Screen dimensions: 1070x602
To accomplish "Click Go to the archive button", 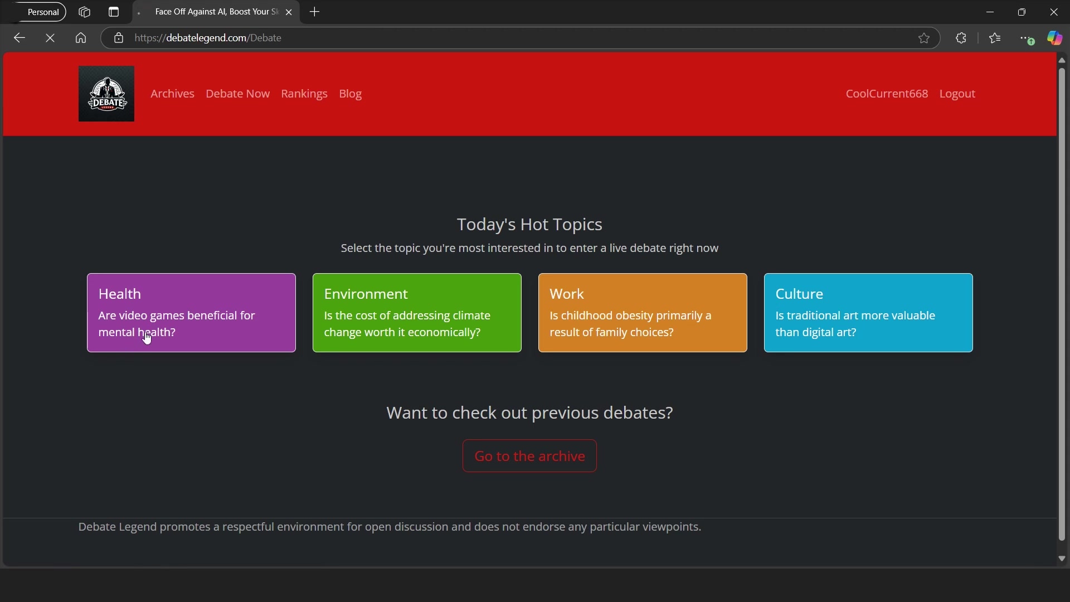I will tap(529, 456).
